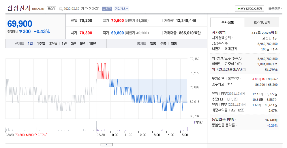
Task: Click the 12:00 time axis label
Action: (142, 135)
